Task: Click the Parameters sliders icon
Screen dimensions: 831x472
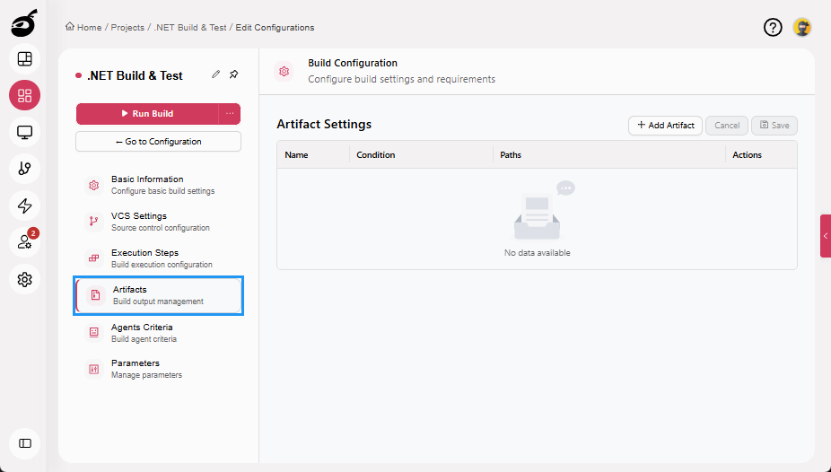Action: pos(94,369)
